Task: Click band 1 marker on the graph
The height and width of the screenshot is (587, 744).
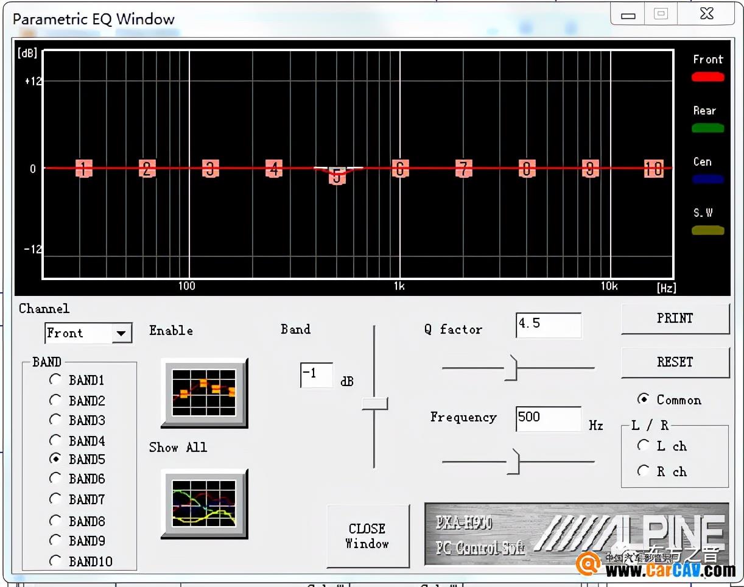Action: pyautogui.click(x=84, y=169)
